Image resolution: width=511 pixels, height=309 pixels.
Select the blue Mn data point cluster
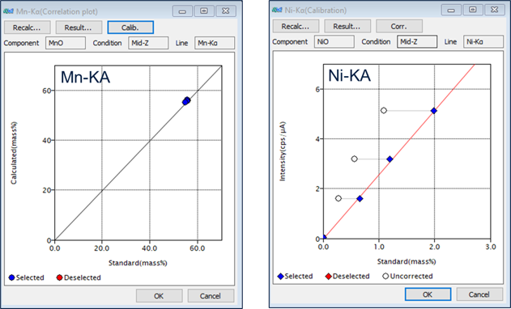point(186,101)
